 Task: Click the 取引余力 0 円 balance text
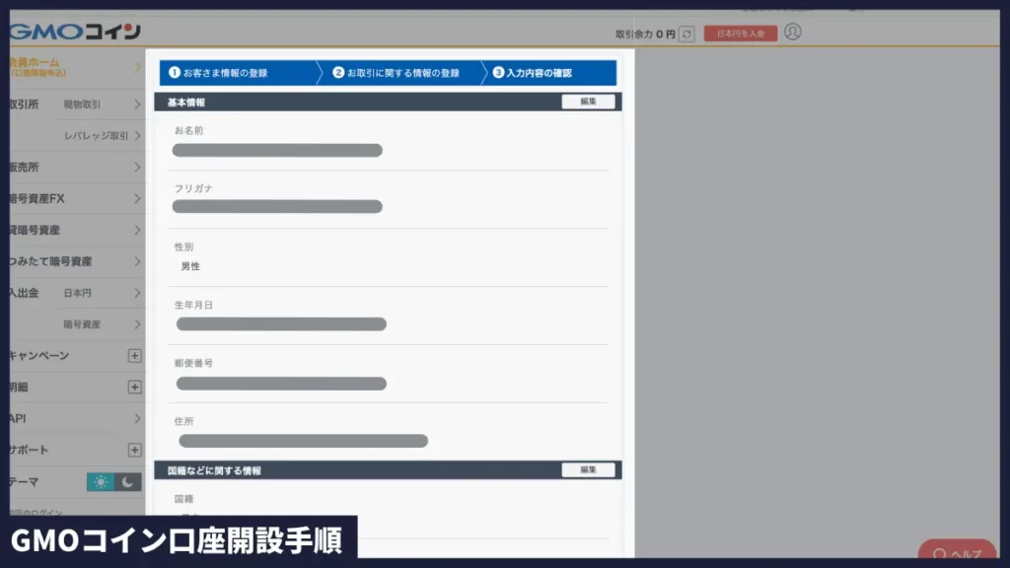pyautogui.click(x=645, y=35)
